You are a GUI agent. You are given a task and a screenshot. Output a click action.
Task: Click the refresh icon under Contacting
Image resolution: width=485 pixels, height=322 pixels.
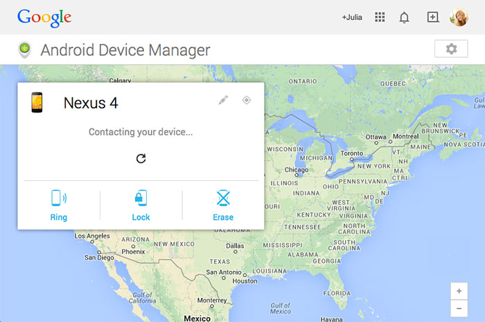pyautogui.click(x=141, y=158)
